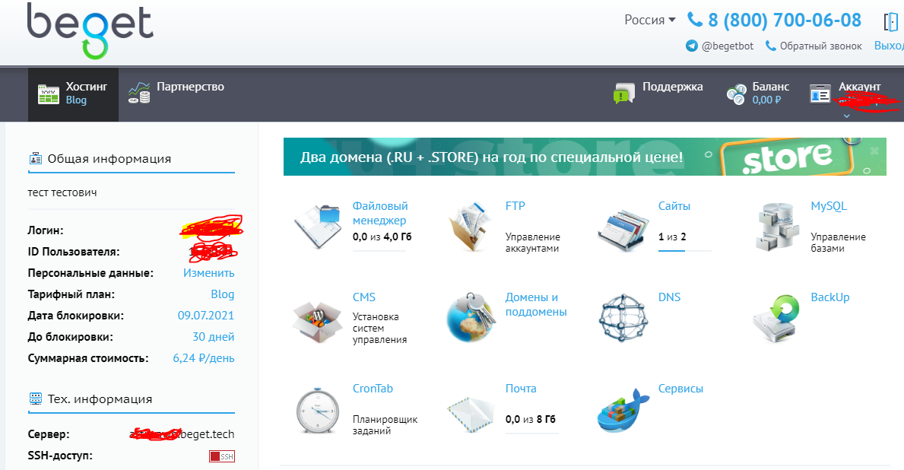
Task: Click the Тех. информация server icon
Action: click(x=36, y=399)
